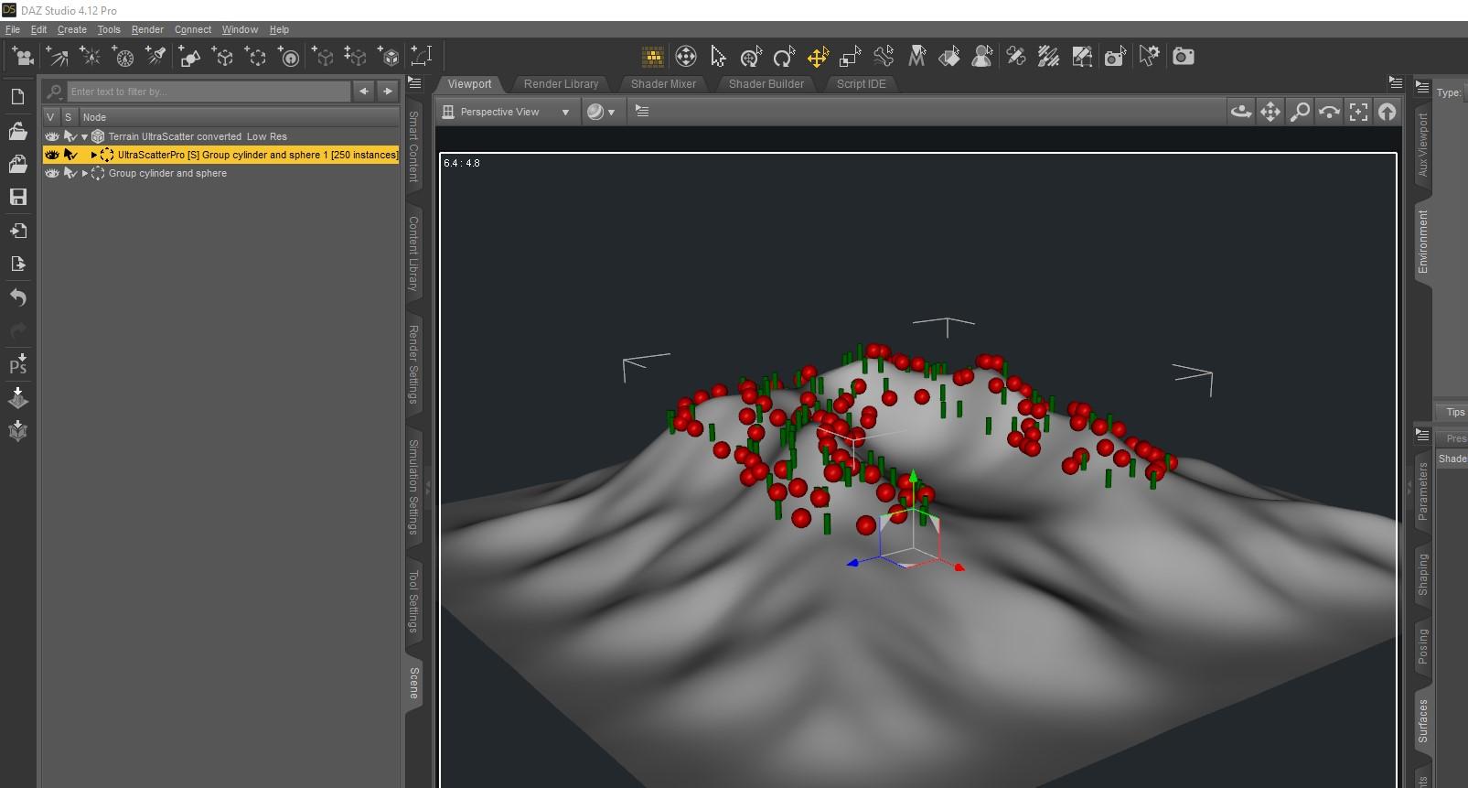
Task: Switch to the Shader Mixer tab
Action: click(x=663, y=83)
